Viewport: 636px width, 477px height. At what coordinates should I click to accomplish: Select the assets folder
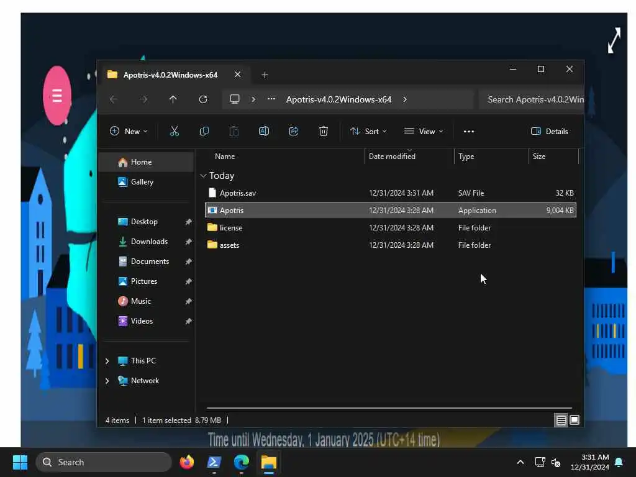tap(390, 245)
